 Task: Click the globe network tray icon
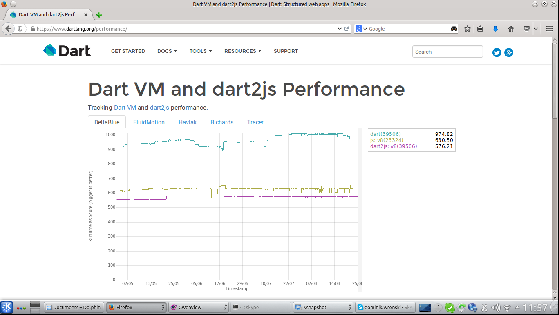[472, 308]
